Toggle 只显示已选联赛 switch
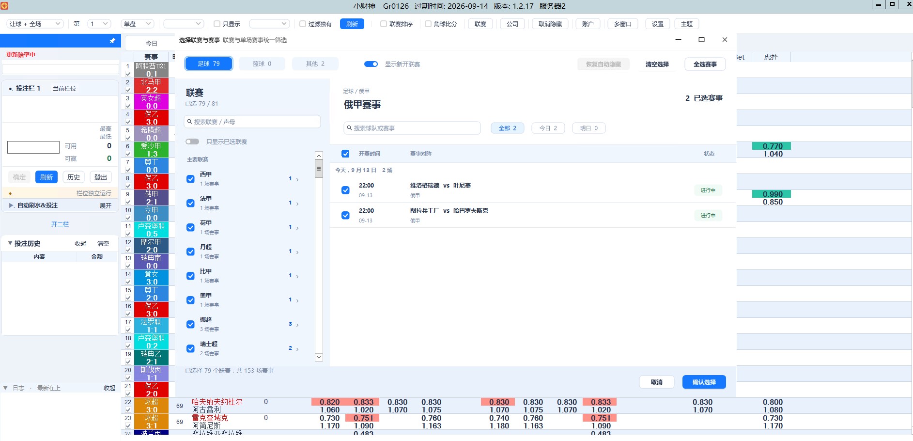Screen dimensions: 913x441 coord(192,142)
